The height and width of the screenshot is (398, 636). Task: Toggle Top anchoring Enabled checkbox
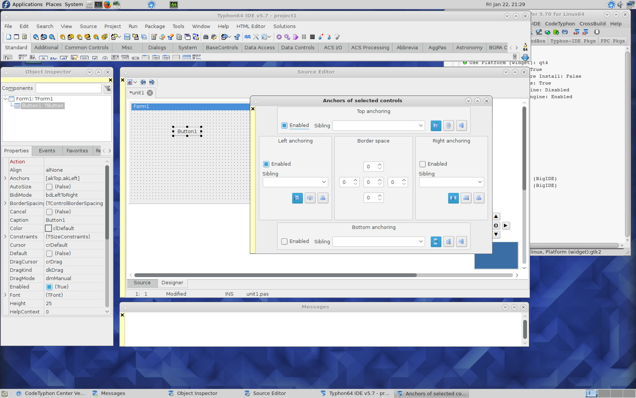284,125
